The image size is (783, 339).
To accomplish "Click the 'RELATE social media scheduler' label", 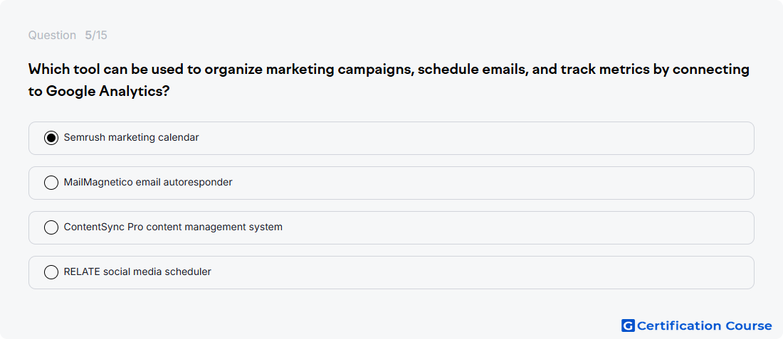I will [137, 272].
